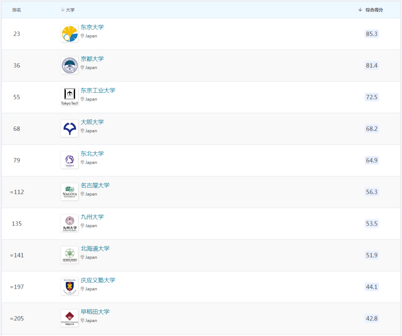The width and height of the screenshot is (402, 336).
Task: Click rank number 79
Action: (x=17, y=160)
